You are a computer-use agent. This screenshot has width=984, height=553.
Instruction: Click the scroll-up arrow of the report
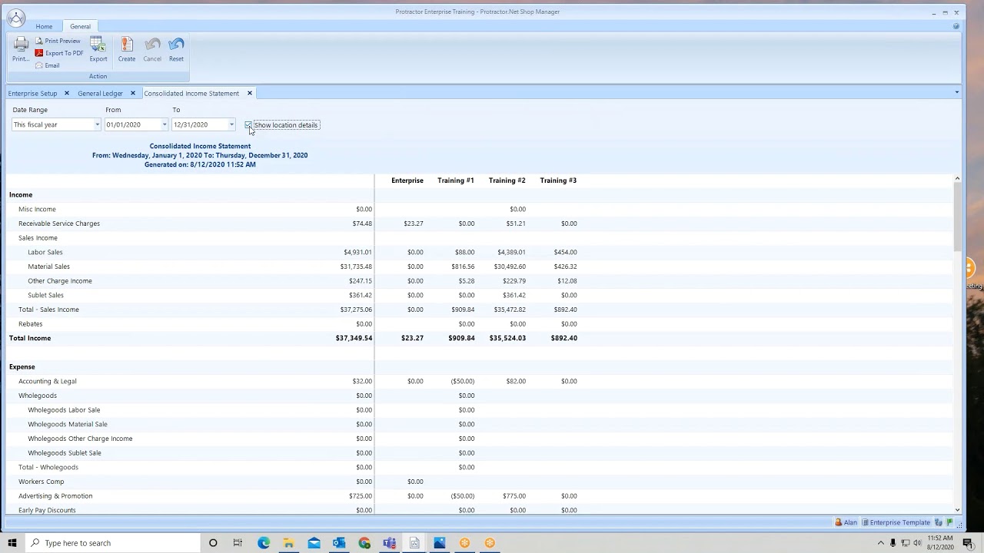click(x=957, y=179)
